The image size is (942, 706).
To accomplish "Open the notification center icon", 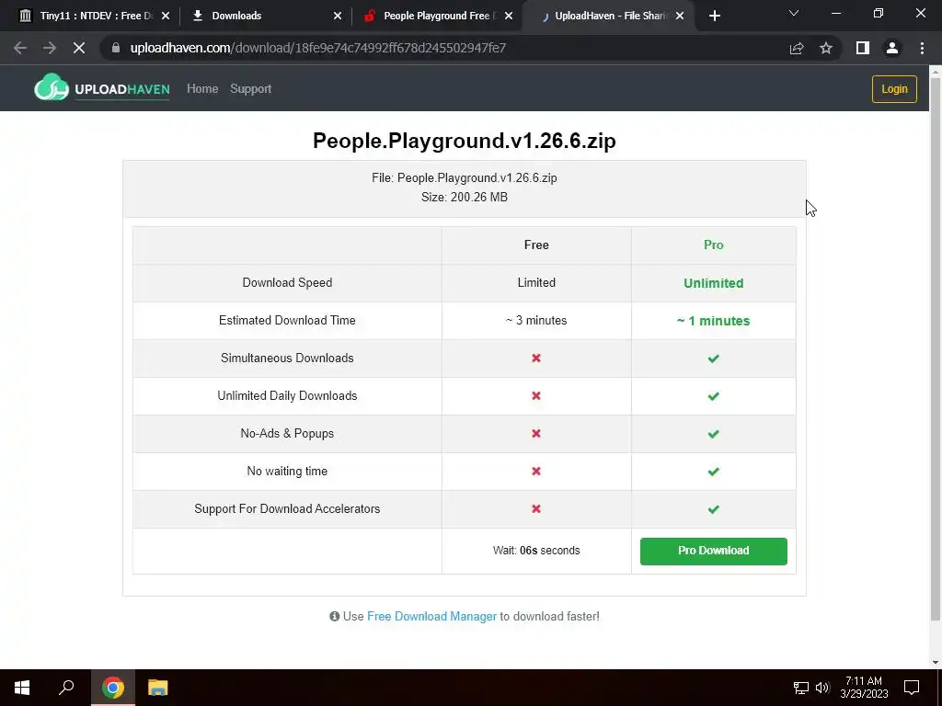I will [x=912, y=688].
